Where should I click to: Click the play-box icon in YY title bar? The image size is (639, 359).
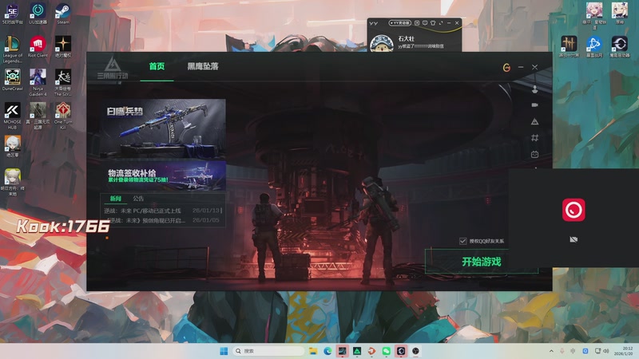(417, 23)
